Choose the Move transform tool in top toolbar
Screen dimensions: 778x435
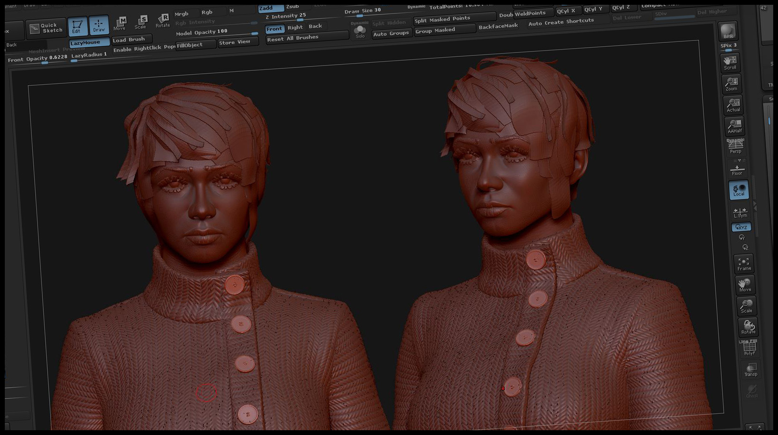pyautogui.click(x=120, y=24)
